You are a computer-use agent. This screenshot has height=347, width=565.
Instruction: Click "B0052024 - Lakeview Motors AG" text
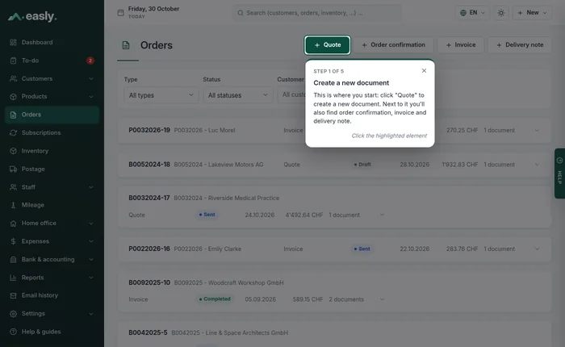[x=219, y=165]
